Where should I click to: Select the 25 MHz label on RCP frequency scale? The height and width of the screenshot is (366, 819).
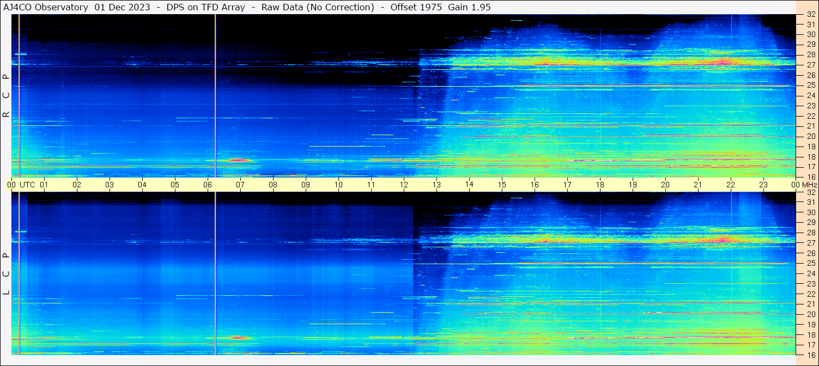[x=810, y=86]
